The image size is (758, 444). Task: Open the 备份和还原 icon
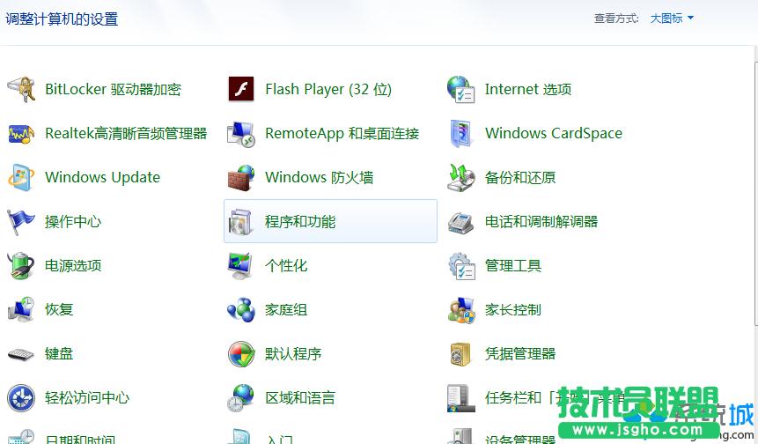point(461,177)
